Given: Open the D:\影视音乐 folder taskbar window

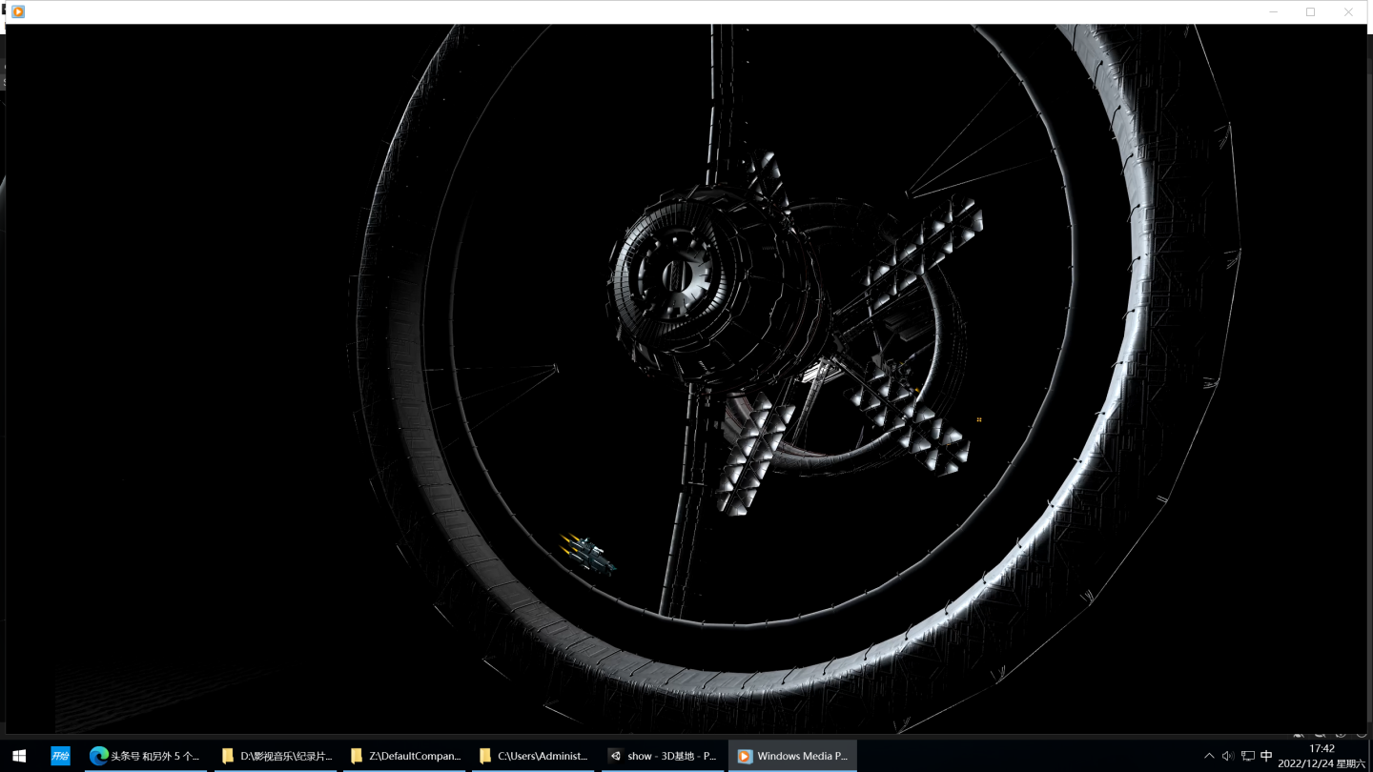Looking at the screenshot, I should pyautogui.click(x=276, y=756).
